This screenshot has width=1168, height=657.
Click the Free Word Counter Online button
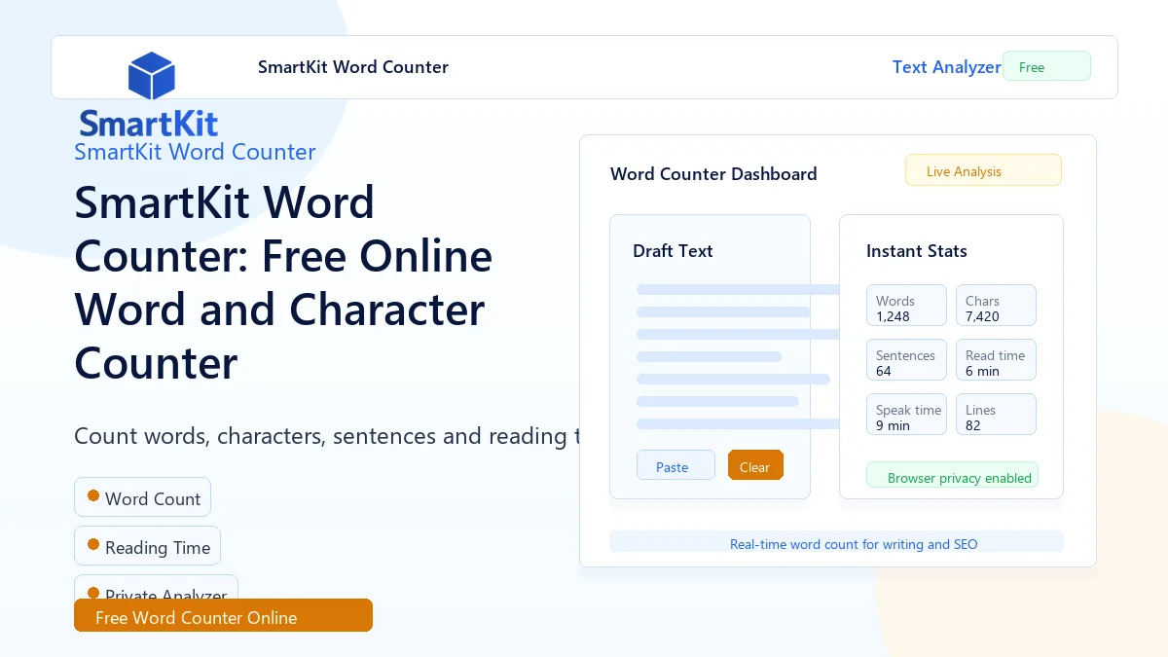coord(223,615)
